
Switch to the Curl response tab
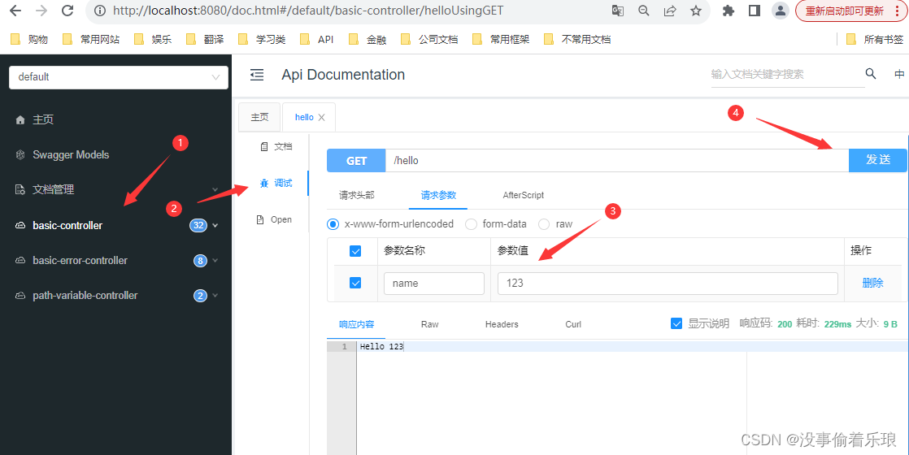coord(573,324)
